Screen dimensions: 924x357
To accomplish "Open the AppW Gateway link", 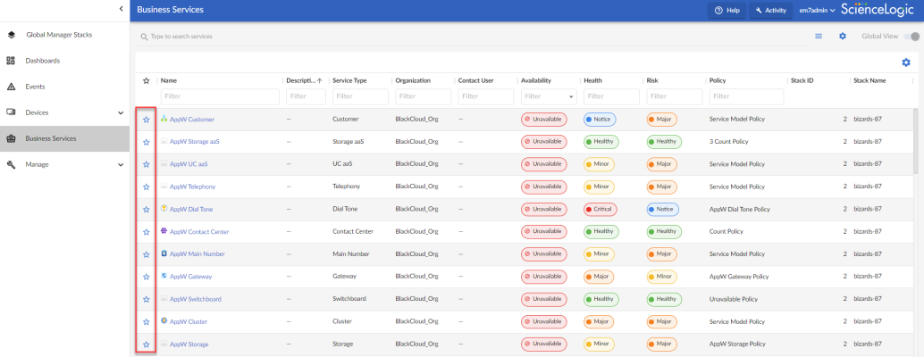I will [x=191, y=277].
